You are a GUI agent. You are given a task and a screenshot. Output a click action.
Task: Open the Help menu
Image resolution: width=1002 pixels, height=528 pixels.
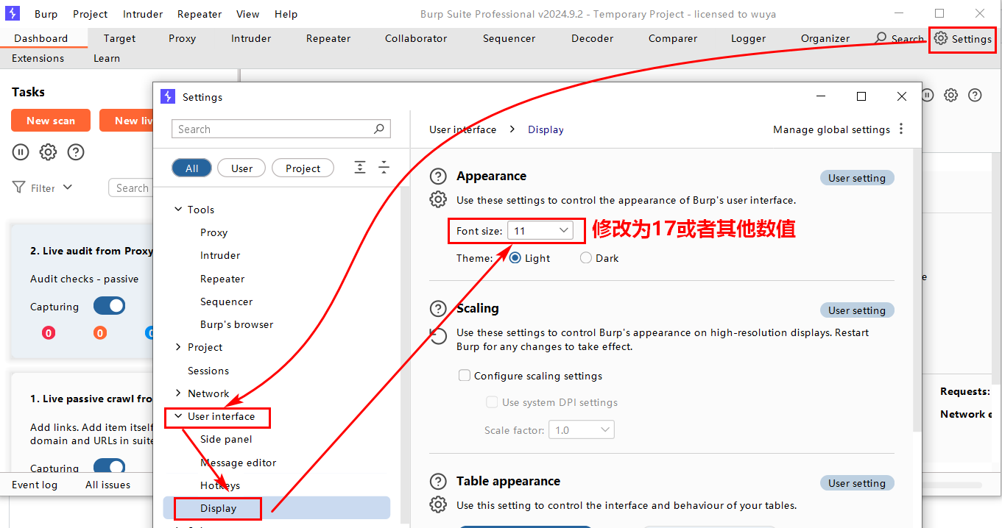pyautogui.click(x=286, y=14)
